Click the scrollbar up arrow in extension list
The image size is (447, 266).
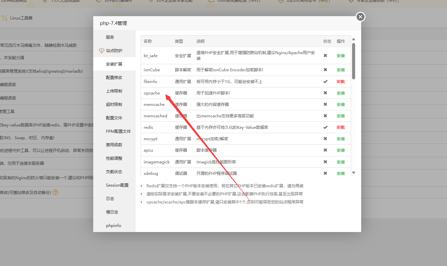[x=353, y=39]
